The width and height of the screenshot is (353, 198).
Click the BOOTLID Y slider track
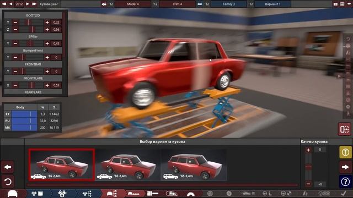pos(31,23)
